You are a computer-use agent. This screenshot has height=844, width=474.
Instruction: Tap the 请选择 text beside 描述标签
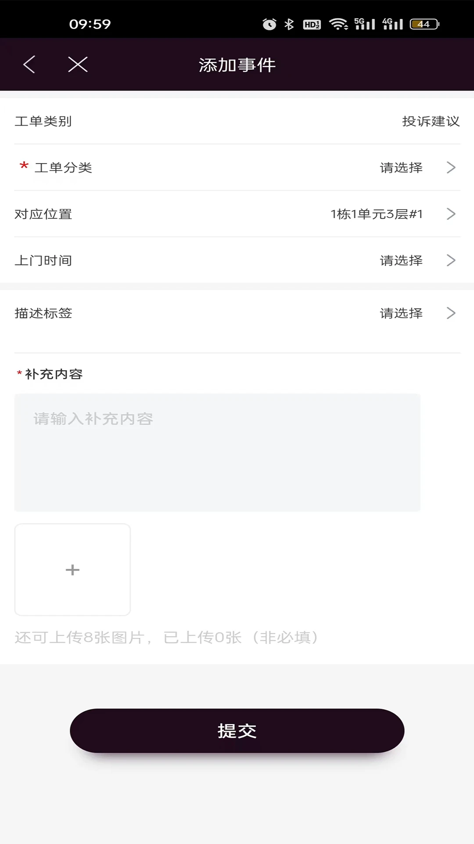[401, 313]
